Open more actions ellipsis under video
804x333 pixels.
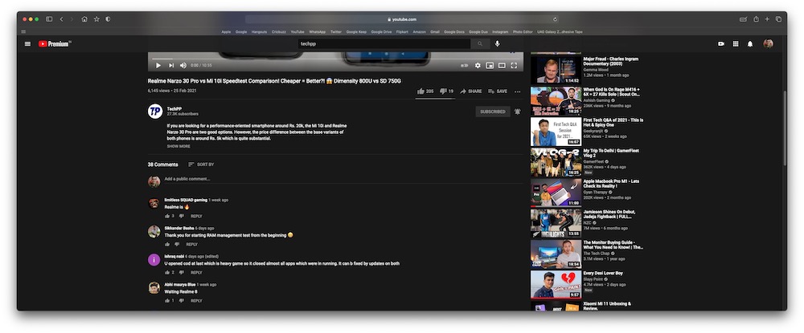click(517, 91)
